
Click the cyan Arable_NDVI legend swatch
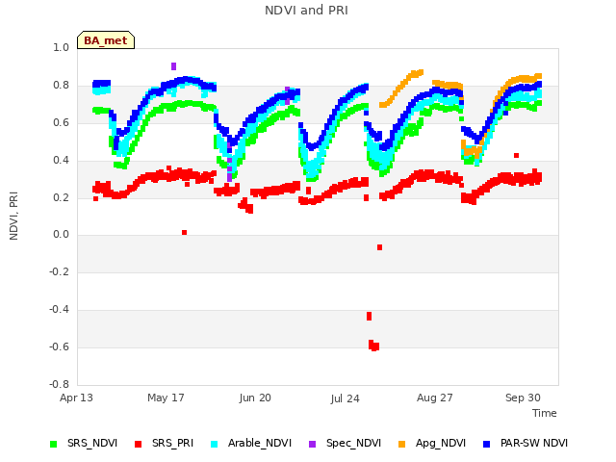(214, 444)
